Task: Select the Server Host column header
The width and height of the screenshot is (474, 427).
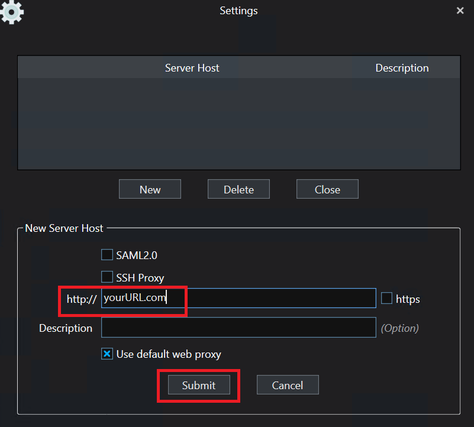Action: 192,67
